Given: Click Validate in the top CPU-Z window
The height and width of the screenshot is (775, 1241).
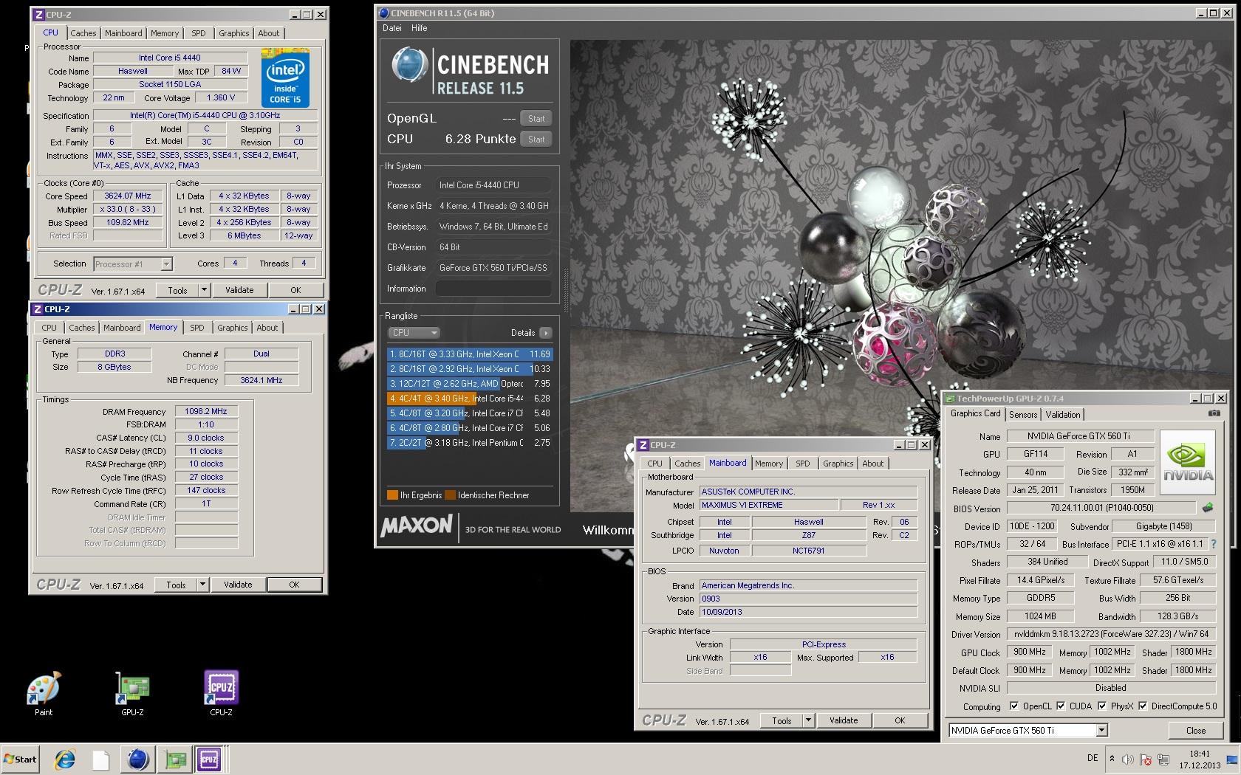Looking at the screenshot, I should point(239,290).
